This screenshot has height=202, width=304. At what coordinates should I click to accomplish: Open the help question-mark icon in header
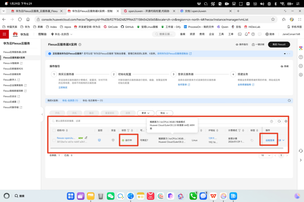253,34
